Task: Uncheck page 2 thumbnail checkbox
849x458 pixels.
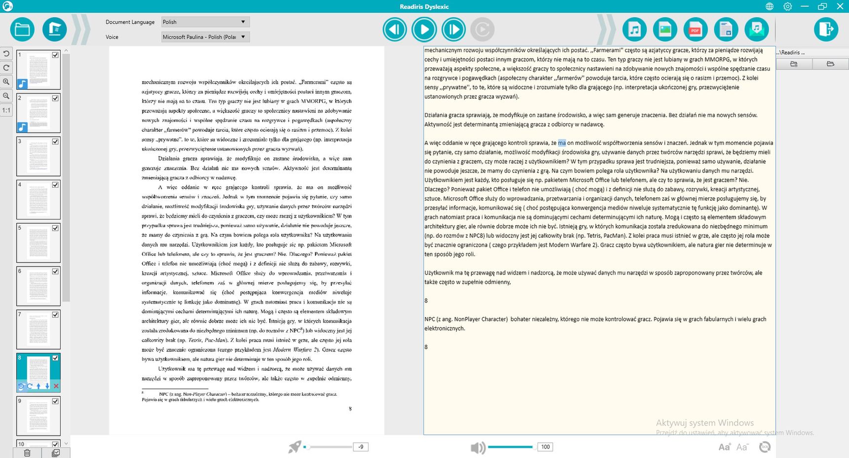Action: (x=55, y=98)
